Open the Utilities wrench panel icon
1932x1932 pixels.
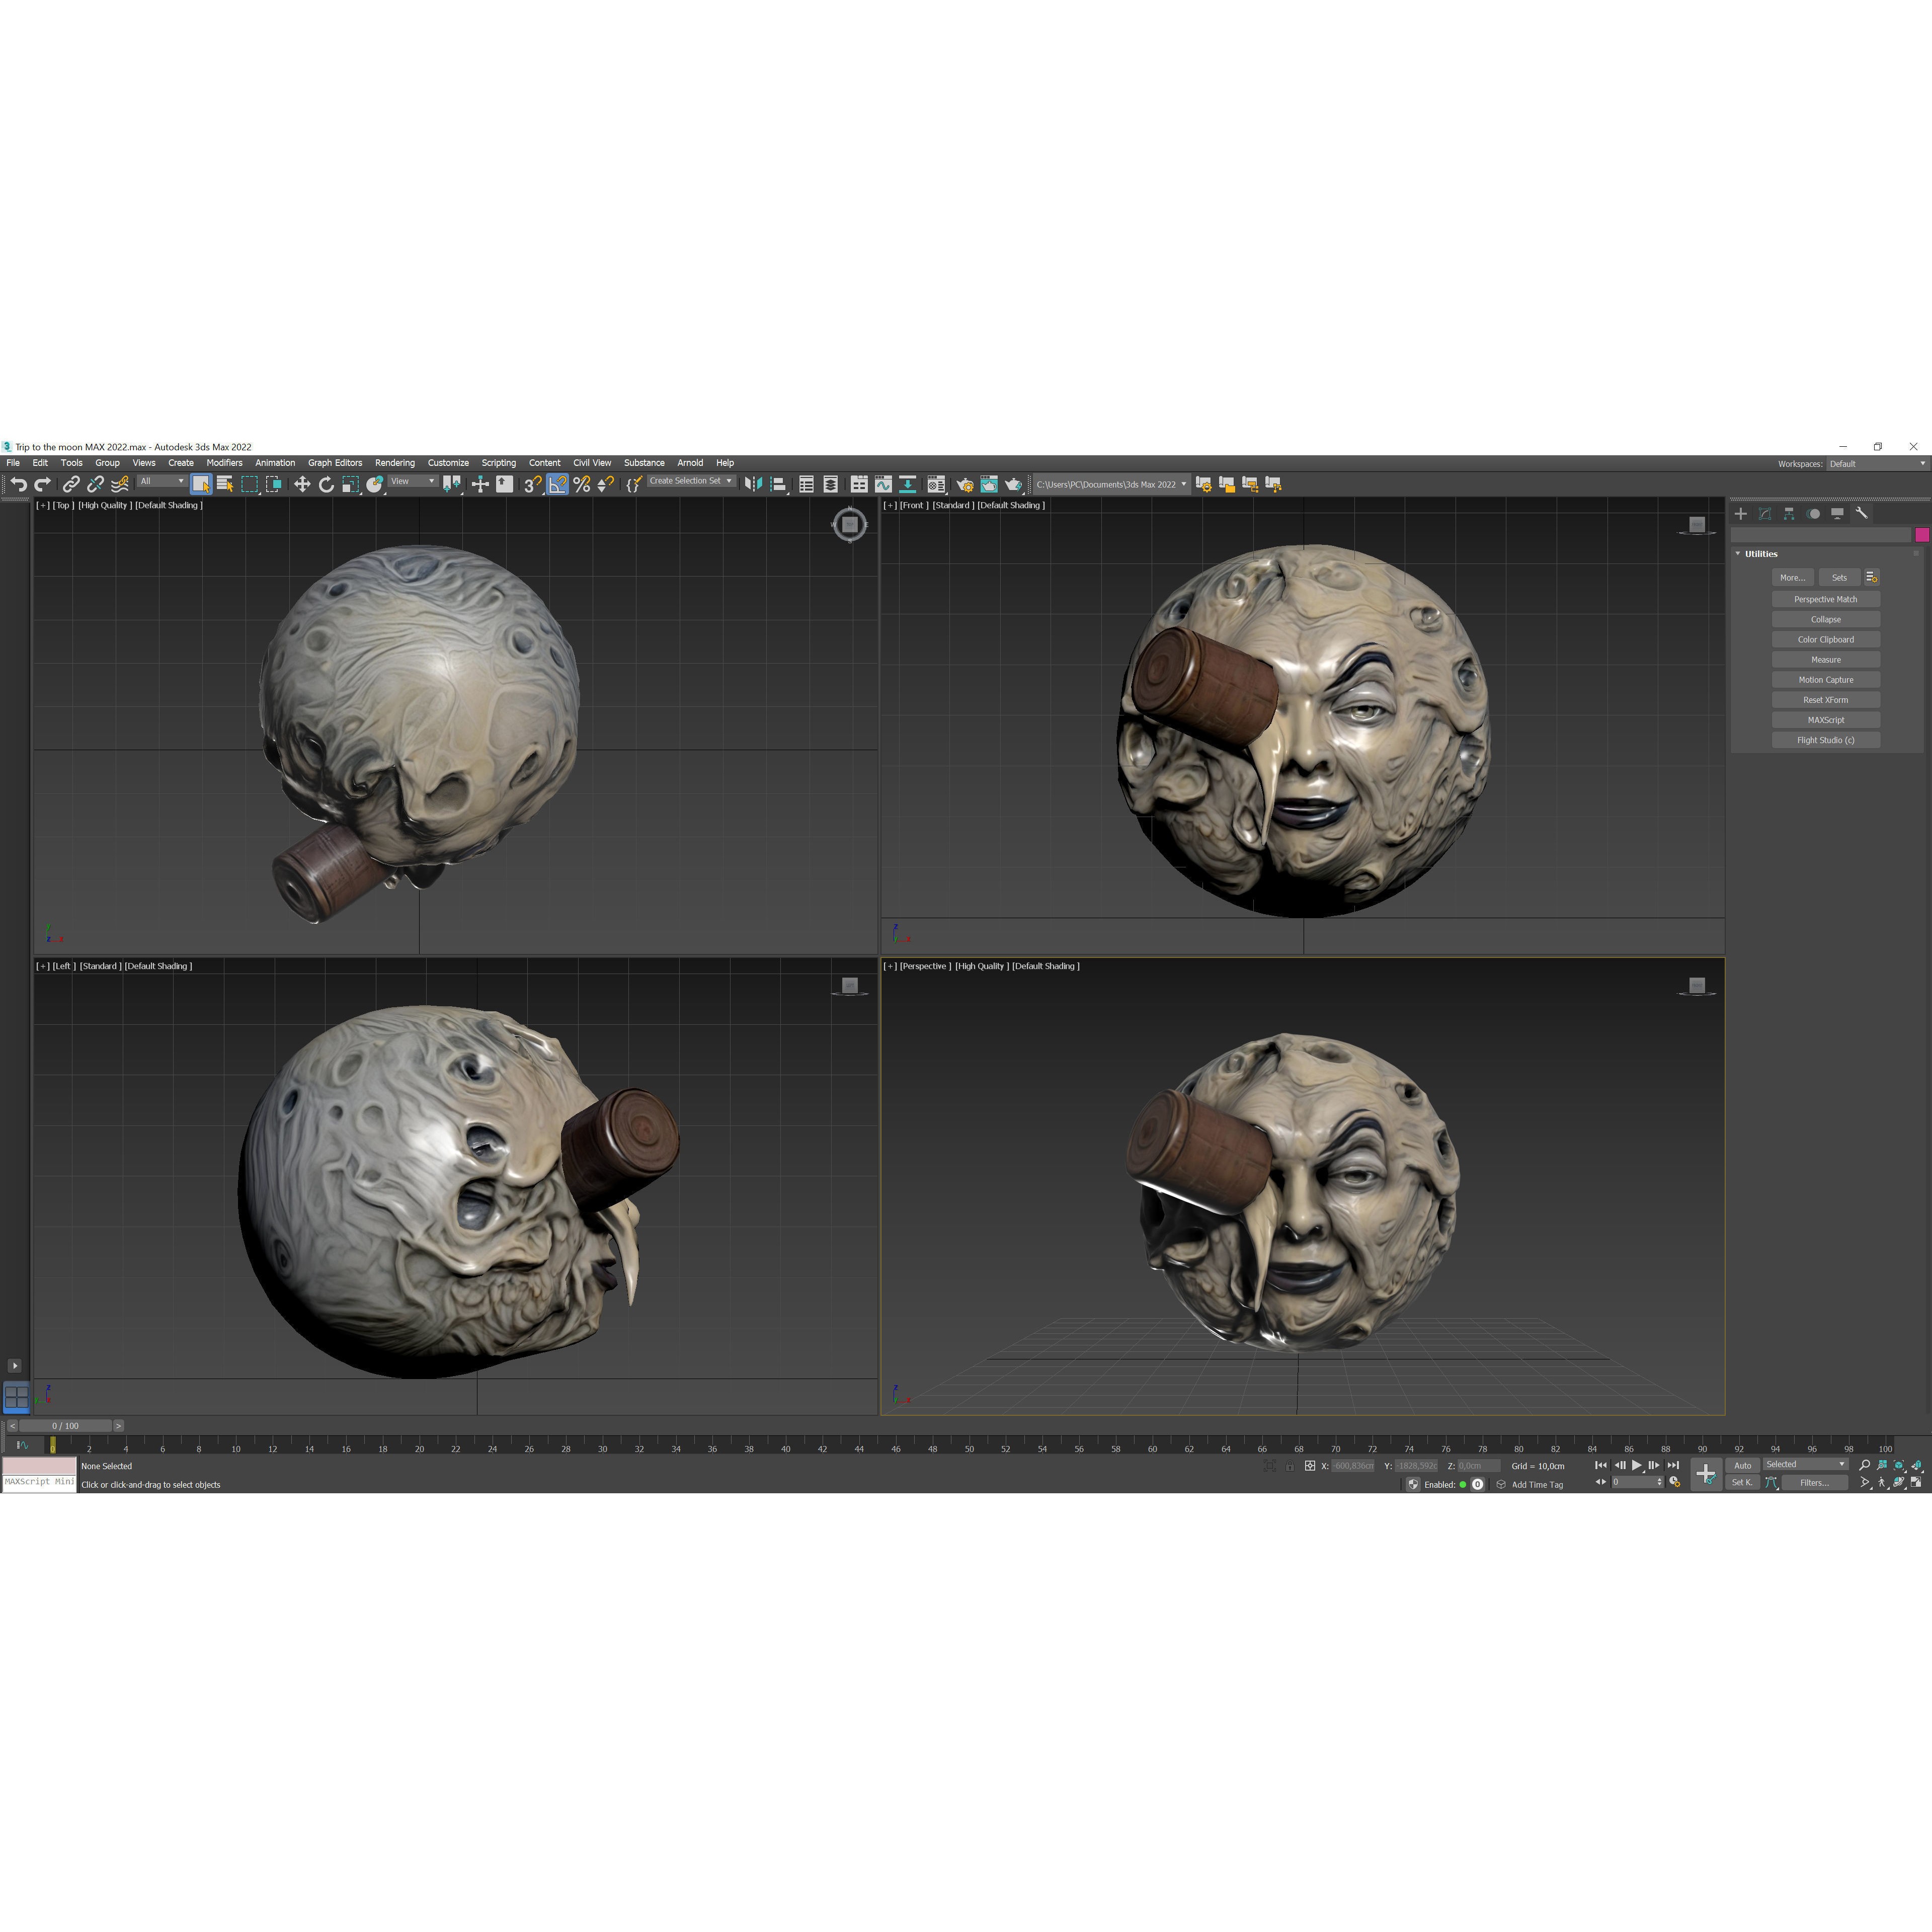(x=1862, y=514)
